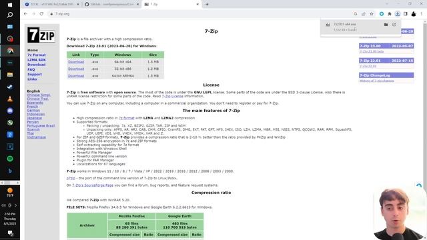This screenshot has width=427, height=240.
Task: Go back to the previous page
Action: (x=25, y=13)
